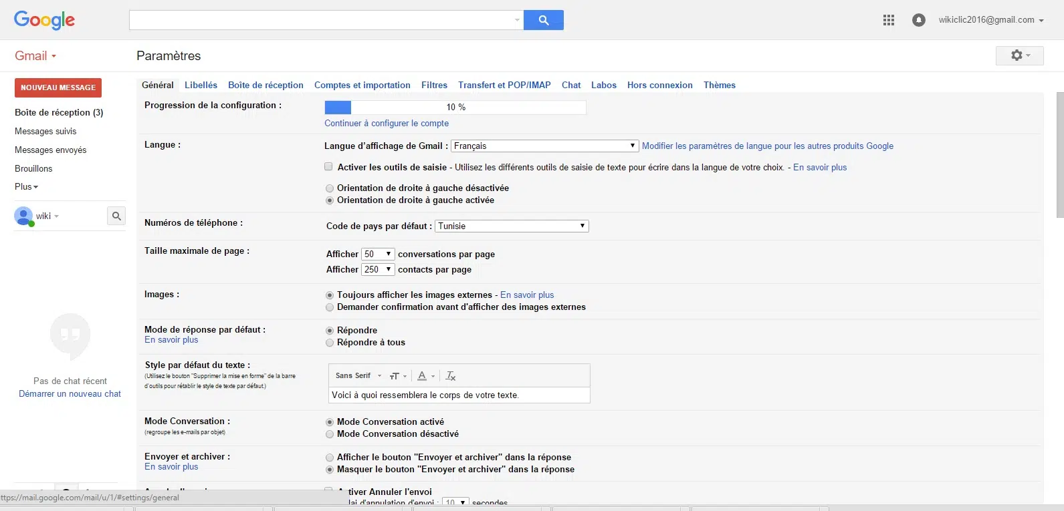Open the wiki chat status dropdown
Viewport: 1064px width, 511px height.
coord(47,216)
